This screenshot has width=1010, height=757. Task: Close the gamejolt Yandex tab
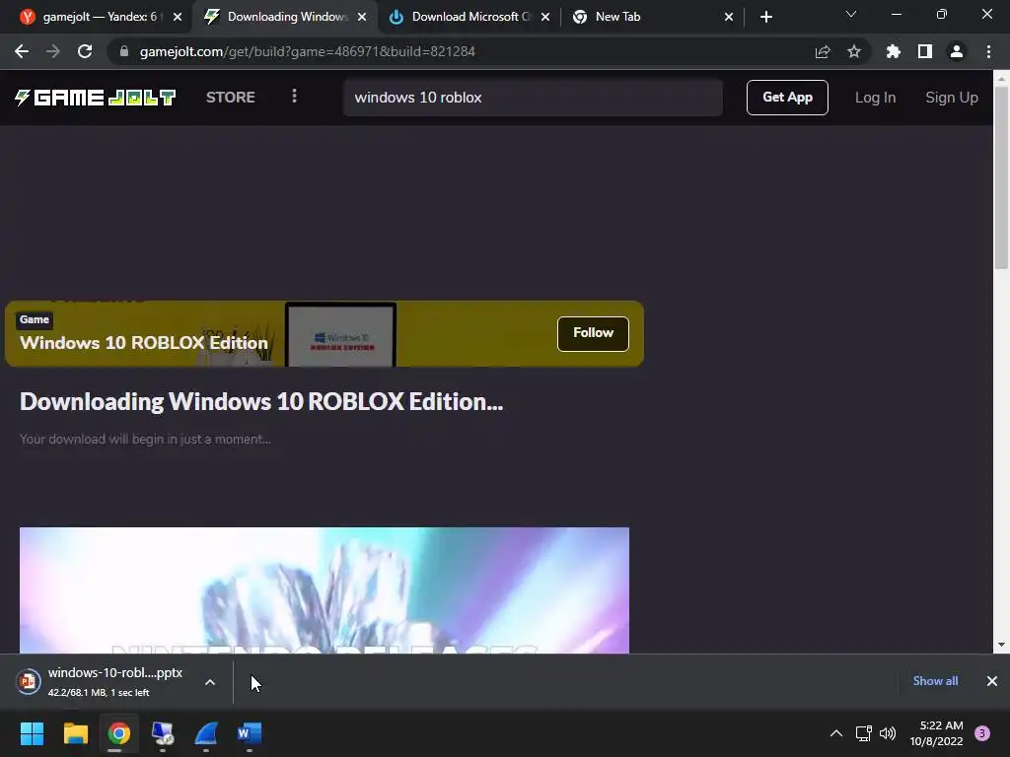[x=178, y=17]
